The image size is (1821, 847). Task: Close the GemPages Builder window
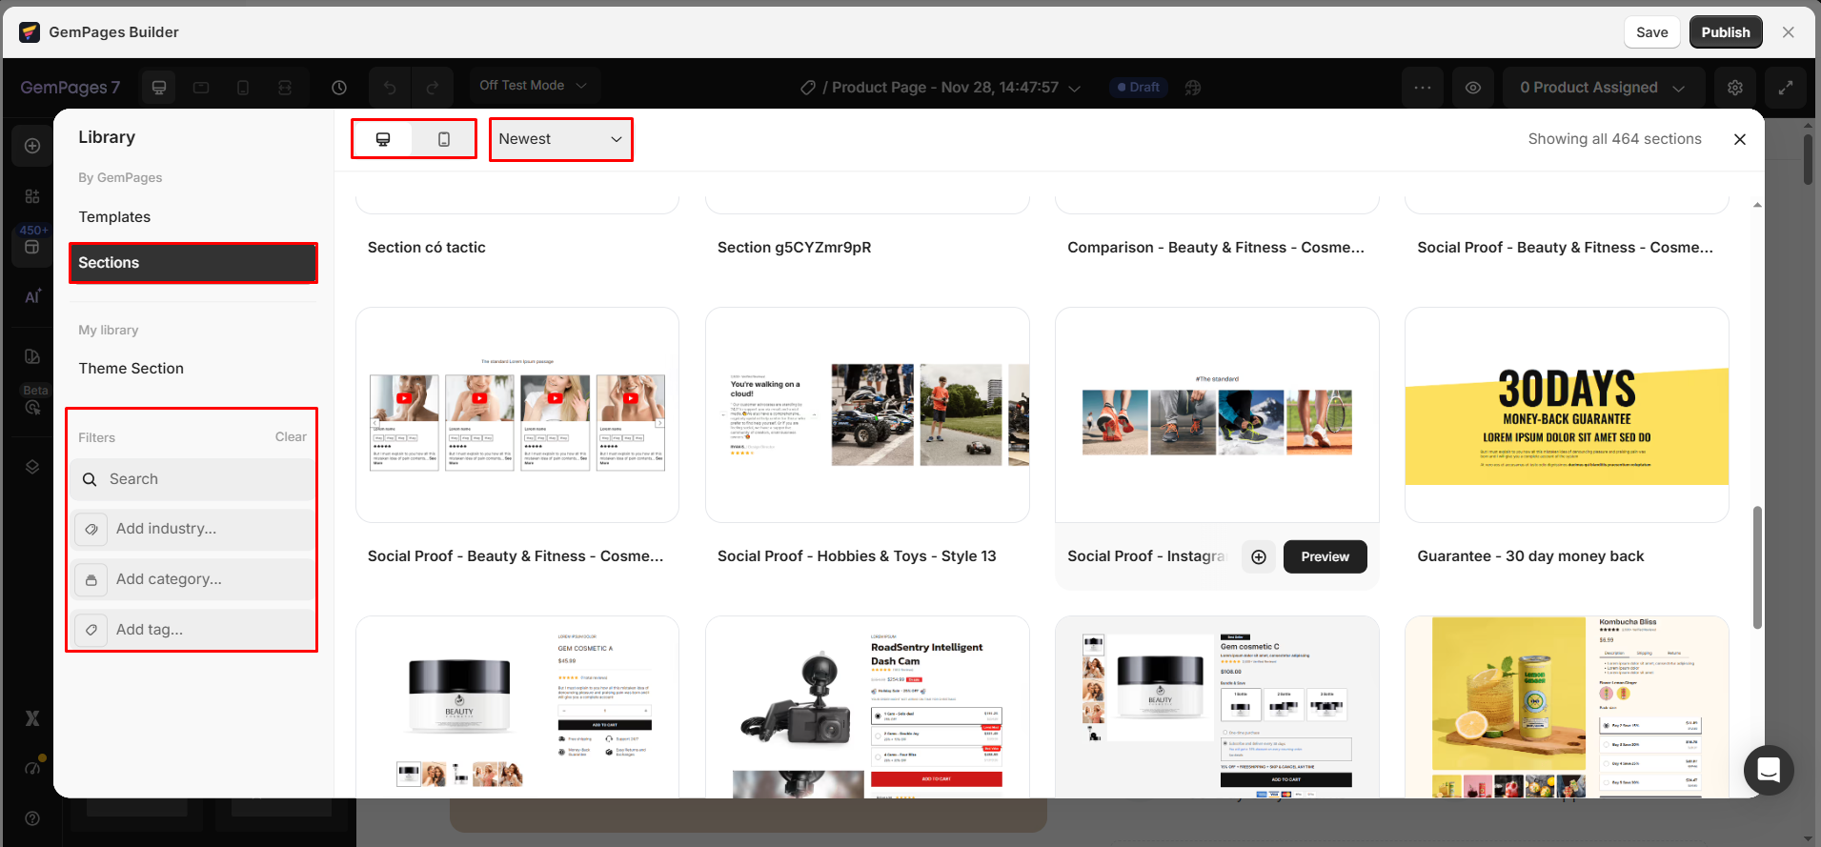pos(1789,32)
